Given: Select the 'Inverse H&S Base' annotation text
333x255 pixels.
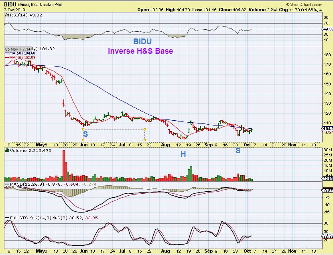Looking at the screenshot, I should pyautogui.click(x=140, y=51).
